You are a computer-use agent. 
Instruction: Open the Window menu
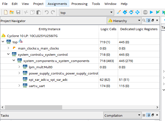110,4
